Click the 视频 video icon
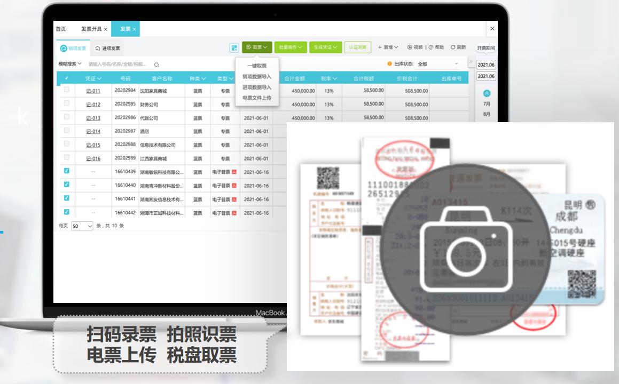Image resolution: width=619 pixels, height=384 pixels. coord(410,47)
